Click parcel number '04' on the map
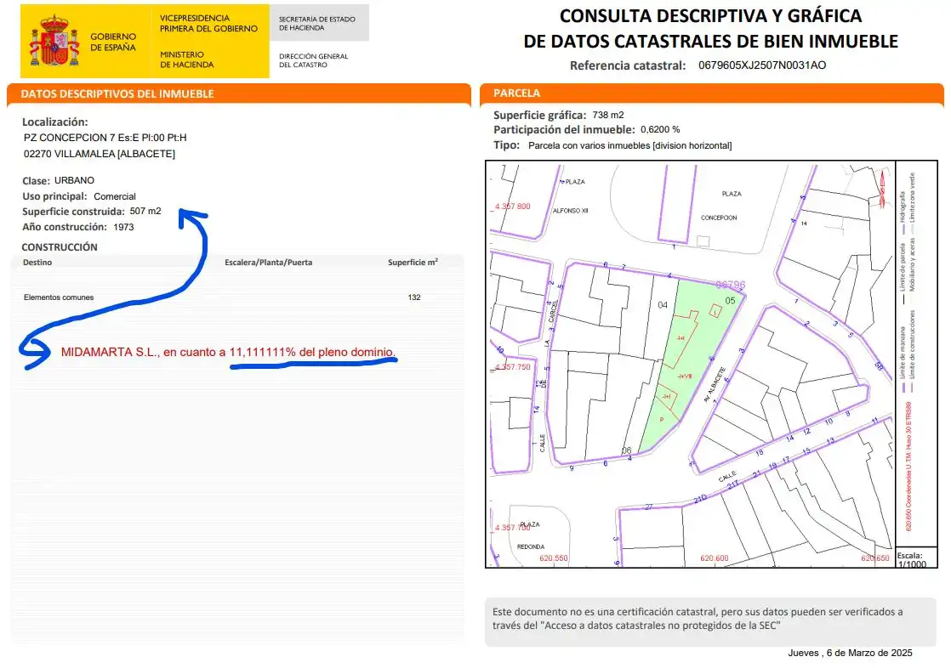Viewport: 951px width, 668px height. (x=663, y=305)
